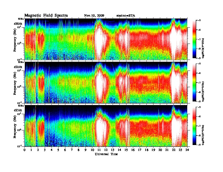Viewport: 223px width, 172px height.
Task: Click hour '18' on the Universal Time axis
Action: coord(146,150)
